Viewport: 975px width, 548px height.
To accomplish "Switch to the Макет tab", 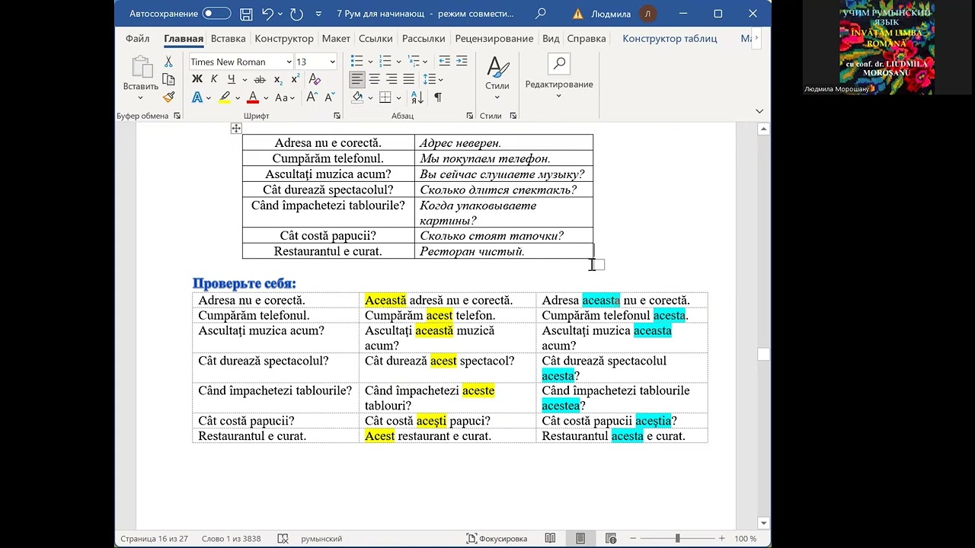I will (336, 39).
